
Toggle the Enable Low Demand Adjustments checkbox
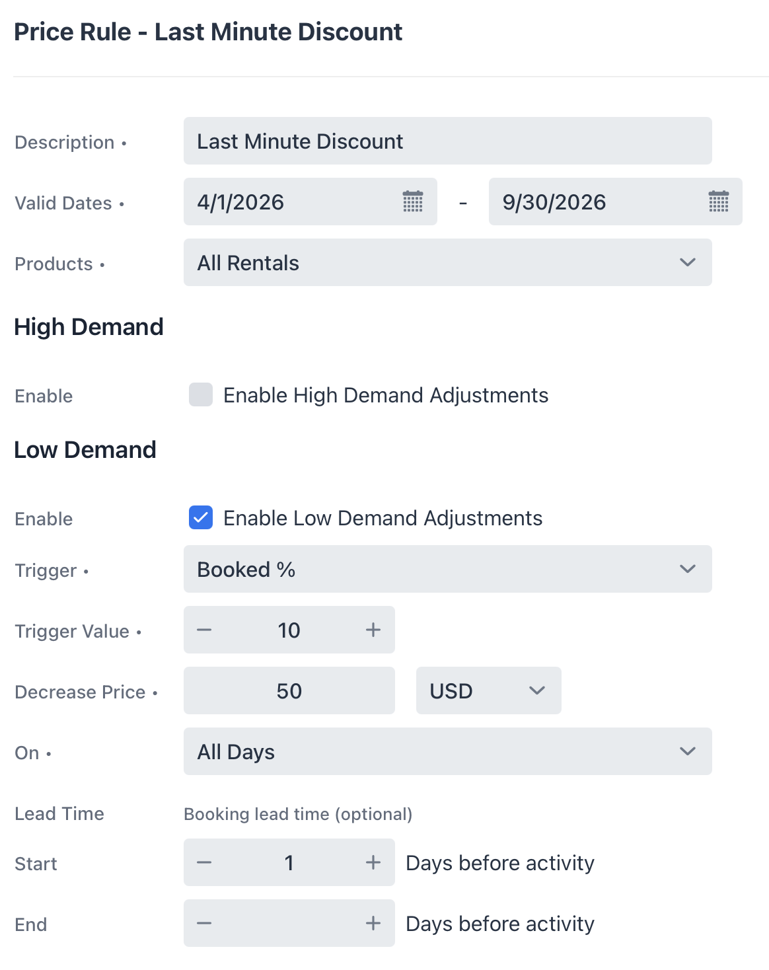(201, 518)
